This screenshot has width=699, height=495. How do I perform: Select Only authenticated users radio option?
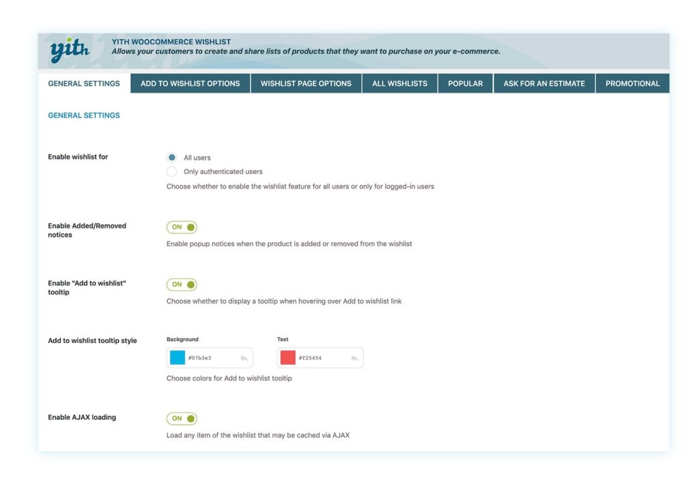pyautogui.click(x=171, y=171)
